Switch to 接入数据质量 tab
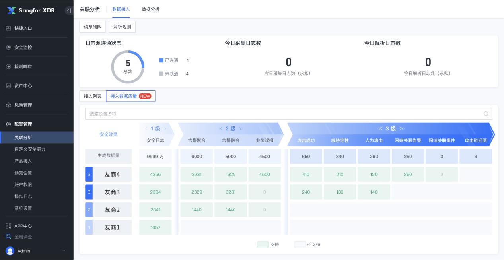This screenshot has width=504, height=260. (131, 96)
